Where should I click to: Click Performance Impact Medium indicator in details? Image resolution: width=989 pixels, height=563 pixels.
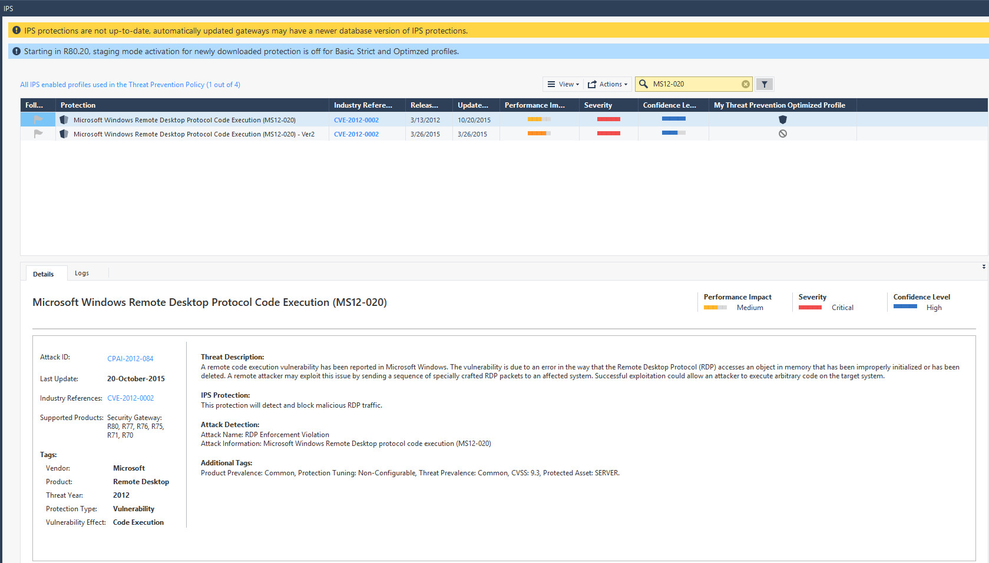[733, 307]
